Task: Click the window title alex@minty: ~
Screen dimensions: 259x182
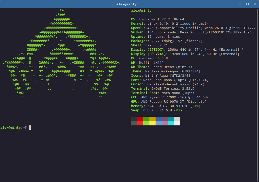Action: coord(129,4)
